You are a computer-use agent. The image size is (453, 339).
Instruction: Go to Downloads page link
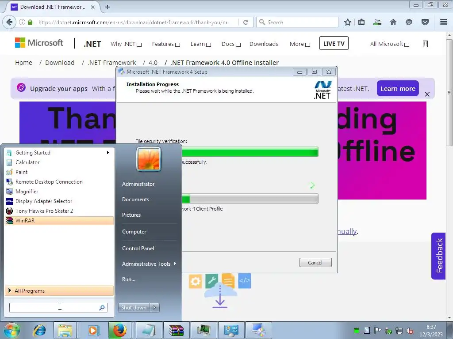(x=264, y=44)
